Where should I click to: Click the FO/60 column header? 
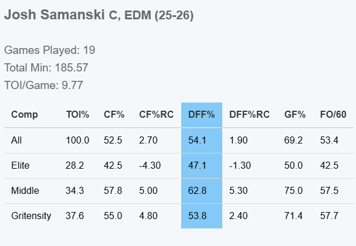tap(333, 115)
